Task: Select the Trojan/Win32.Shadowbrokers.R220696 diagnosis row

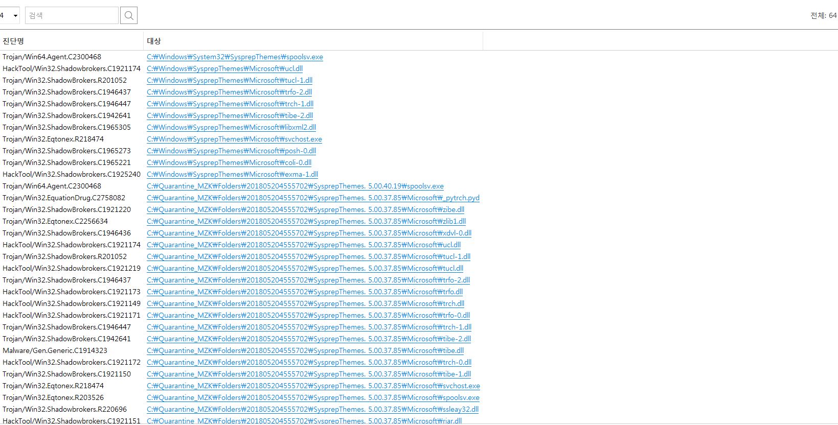Action: (64, 409)
